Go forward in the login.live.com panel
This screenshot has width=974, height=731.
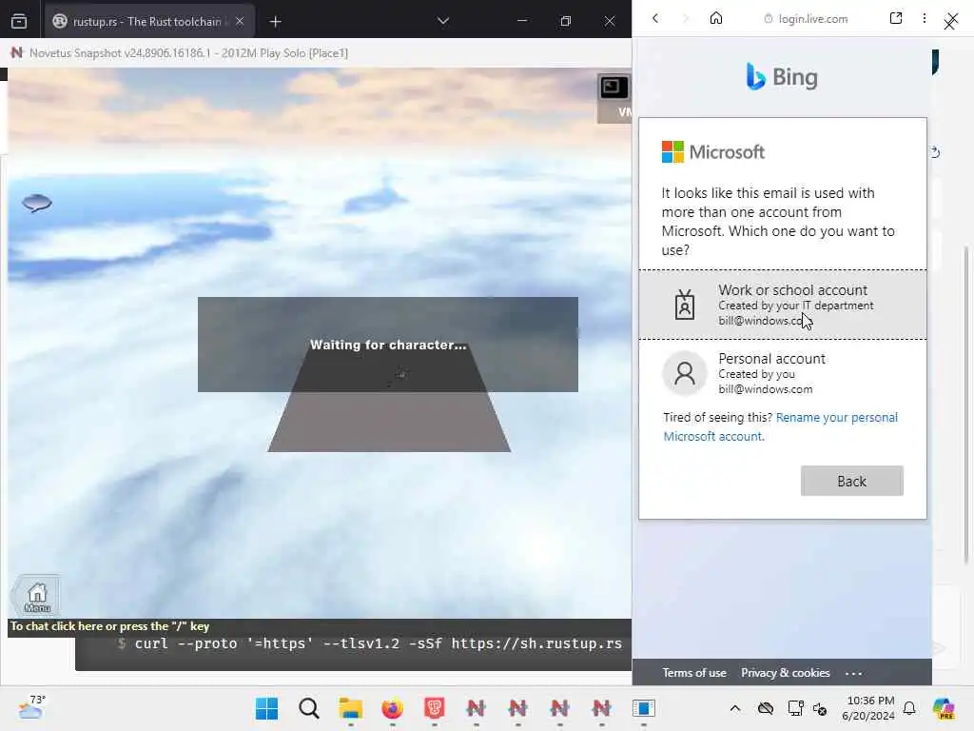[x=686, y=19]
